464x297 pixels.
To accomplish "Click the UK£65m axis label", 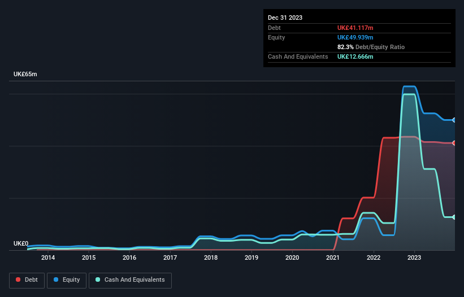I will (x=25, y=74).
